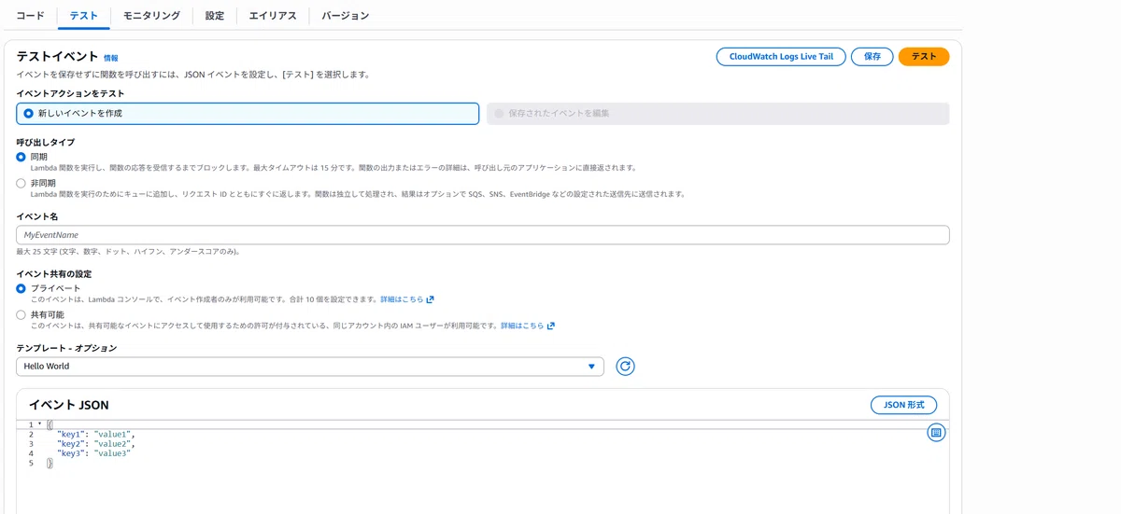This screenshot has width=1121, height=514.
Task: Click the refresh templates icon
Action: (626, 367)
